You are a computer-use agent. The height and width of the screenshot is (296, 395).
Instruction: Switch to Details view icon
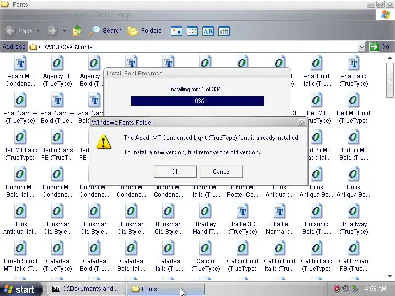[x=224, y=31]
